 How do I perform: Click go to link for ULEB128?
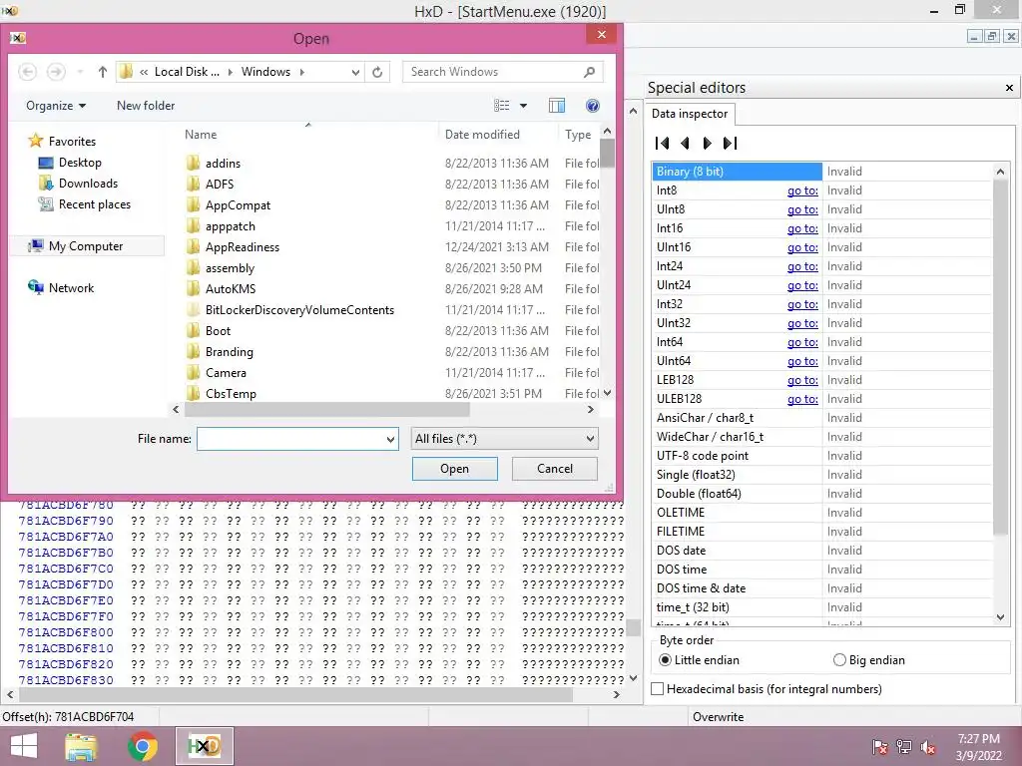click(x=802, y=399)
